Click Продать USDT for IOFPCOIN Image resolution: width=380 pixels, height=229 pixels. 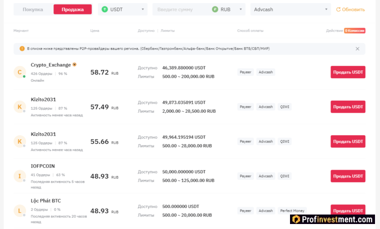point(348,176)
